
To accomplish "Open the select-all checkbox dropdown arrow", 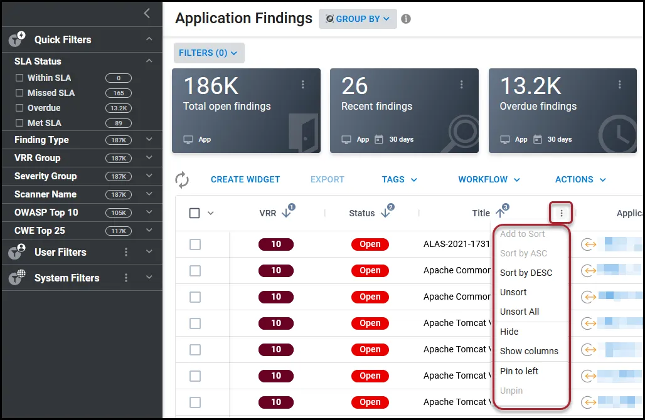I will (x=211, y=213).
